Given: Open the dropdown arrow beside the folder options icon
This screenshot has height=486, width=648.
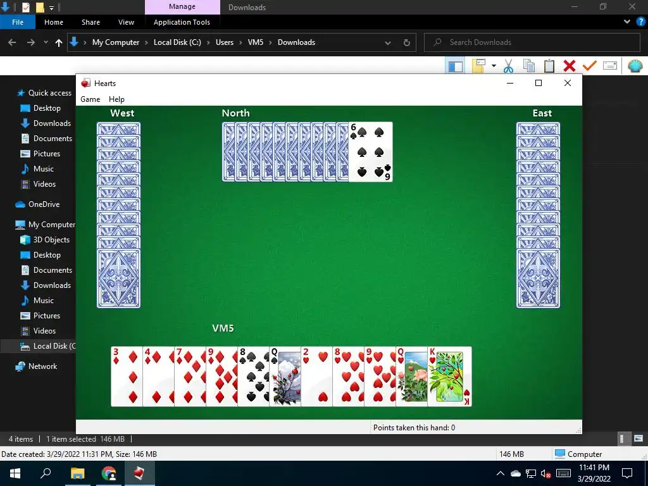Looking at the screenshot, I should pyautogui.click(x=494, y=66).
